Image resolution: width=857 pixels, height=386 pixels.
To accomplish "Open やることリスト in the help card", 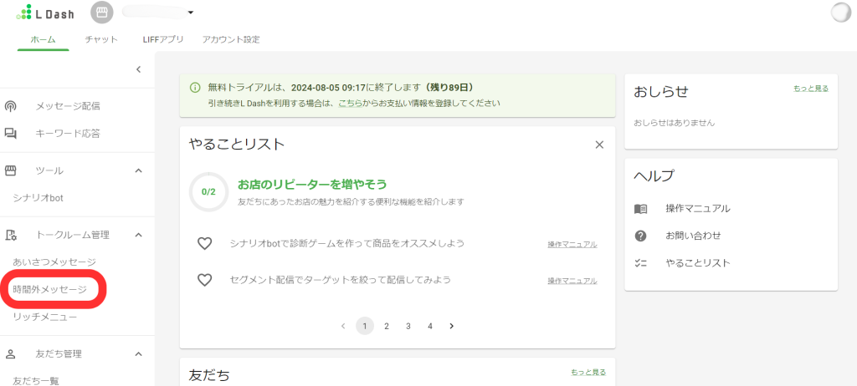I will pyautogui.click(x=698, y=263).
